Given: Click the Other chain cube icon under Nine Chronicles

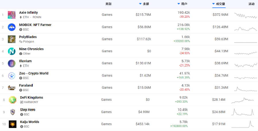Looking at the screenshot, I should pyautogui.click(x=21, y=54).
